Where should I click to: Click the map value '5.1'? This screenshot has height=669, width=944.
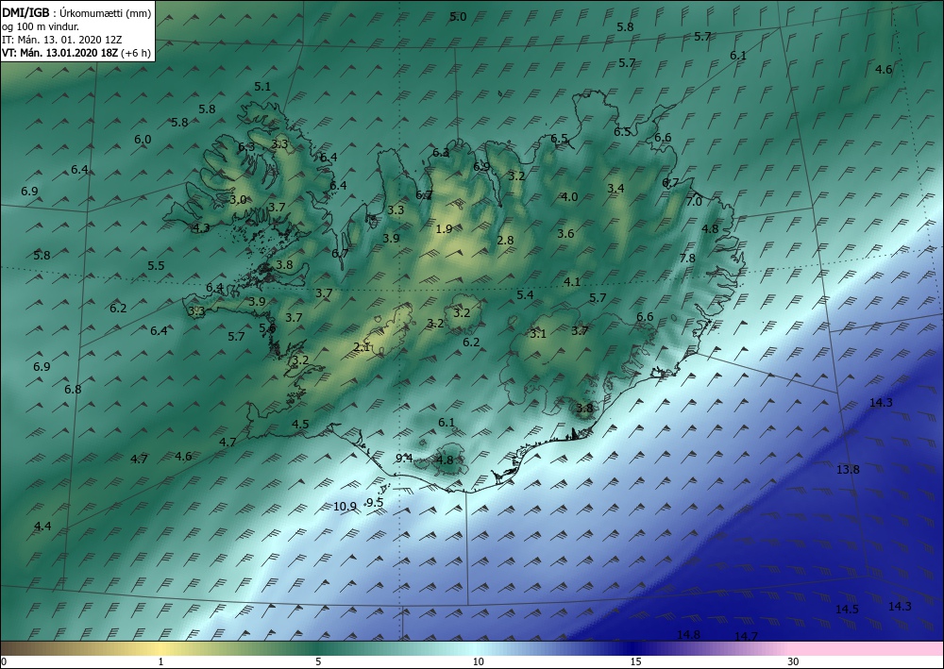pyautogui.click(x=262, y=87)
